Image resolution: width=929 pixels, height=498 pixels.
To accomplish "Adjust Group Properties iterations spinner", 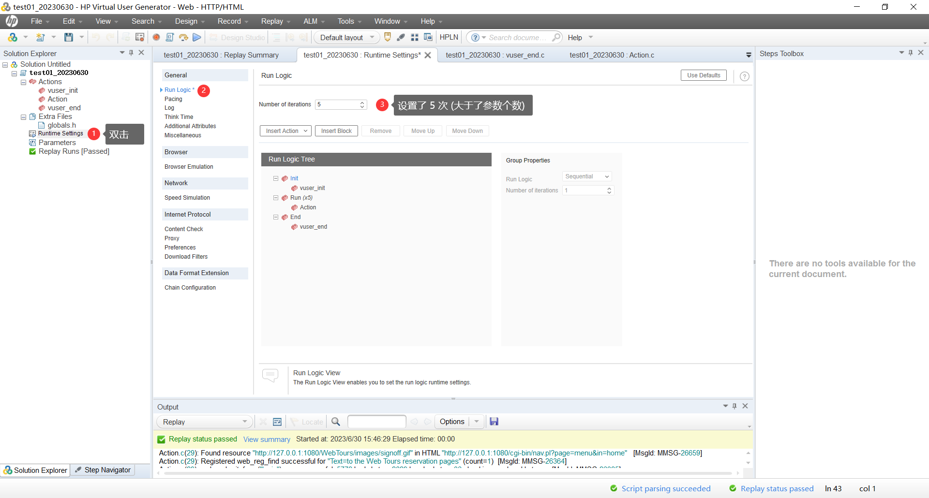I will (x=609, y=190).
